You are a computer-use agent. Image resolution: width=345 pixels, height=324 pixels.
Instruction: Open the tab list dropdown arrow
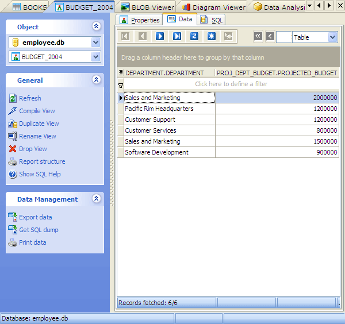(309, 5)
